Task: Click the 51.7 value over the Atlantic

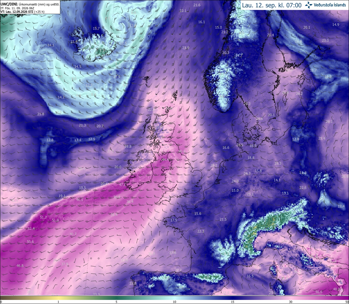Action: pyautogui.click(x=43, y=217)
